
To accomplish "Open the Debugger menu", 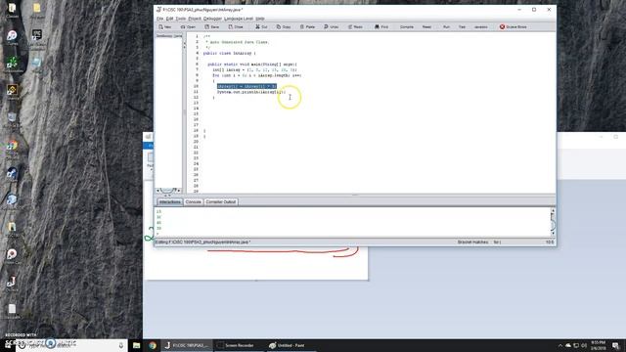I will tap(212, 19).
